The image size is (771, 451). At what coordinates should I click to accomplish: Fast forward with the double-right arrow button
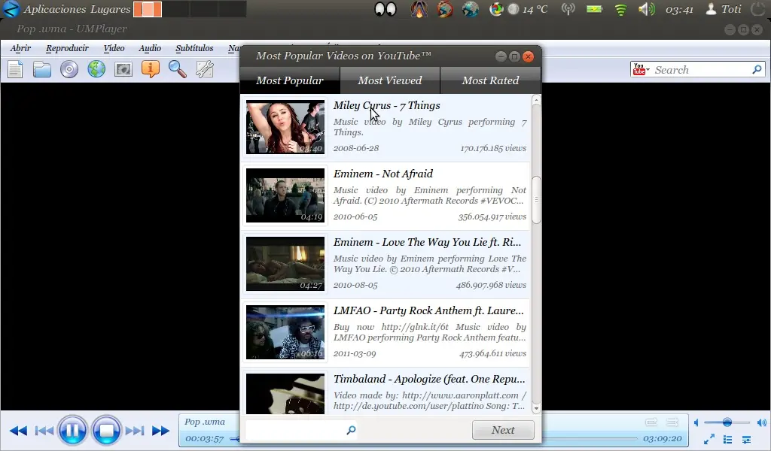[x=160, y=431]
